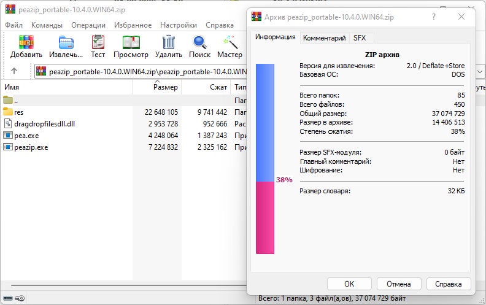Screen dimensions: 486x305
Task: Click the compression ratio bar showing 38%
Action: (x=265, y=159)
